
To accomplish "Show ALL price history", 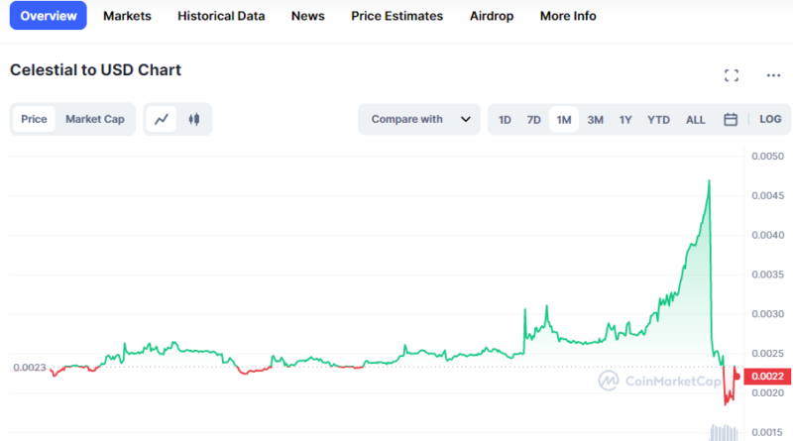I will coord(696,119).
